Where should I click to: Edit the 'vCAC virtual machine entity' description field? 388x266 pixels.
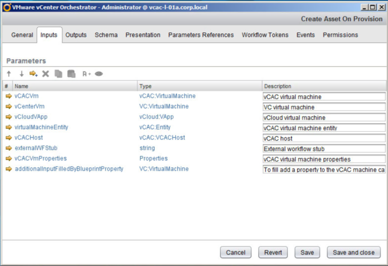coord(324,128)
